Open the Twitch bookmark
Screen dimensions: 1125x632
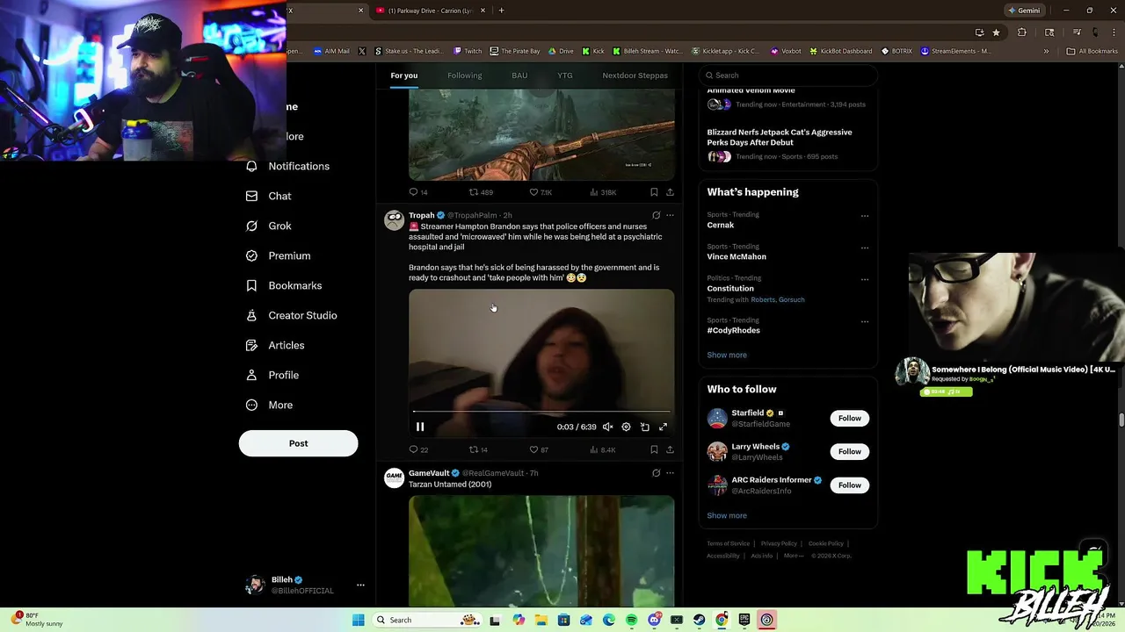[468, 51]
